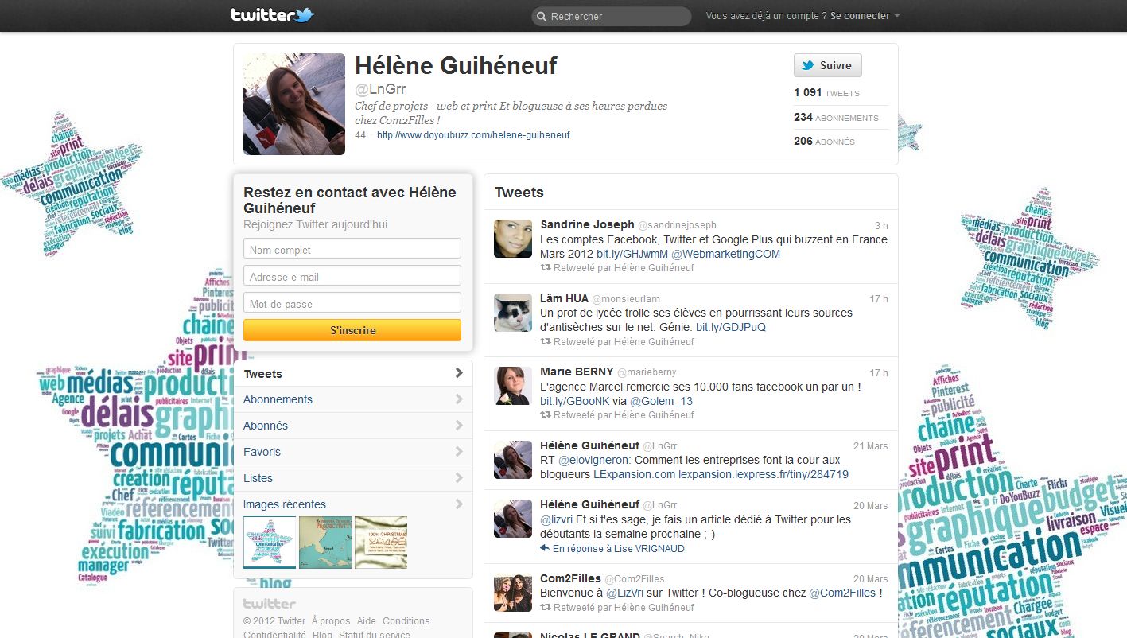Open the @elovigneron mention
The height and width of the screenshot is (638, 1127).
click(594, 460)
